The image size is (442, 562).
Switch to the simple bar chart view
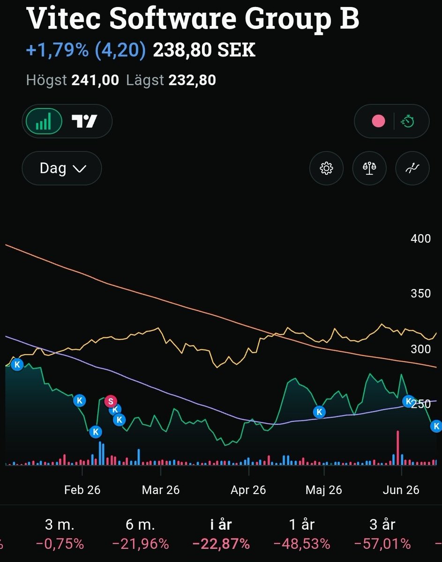(44, 121)
